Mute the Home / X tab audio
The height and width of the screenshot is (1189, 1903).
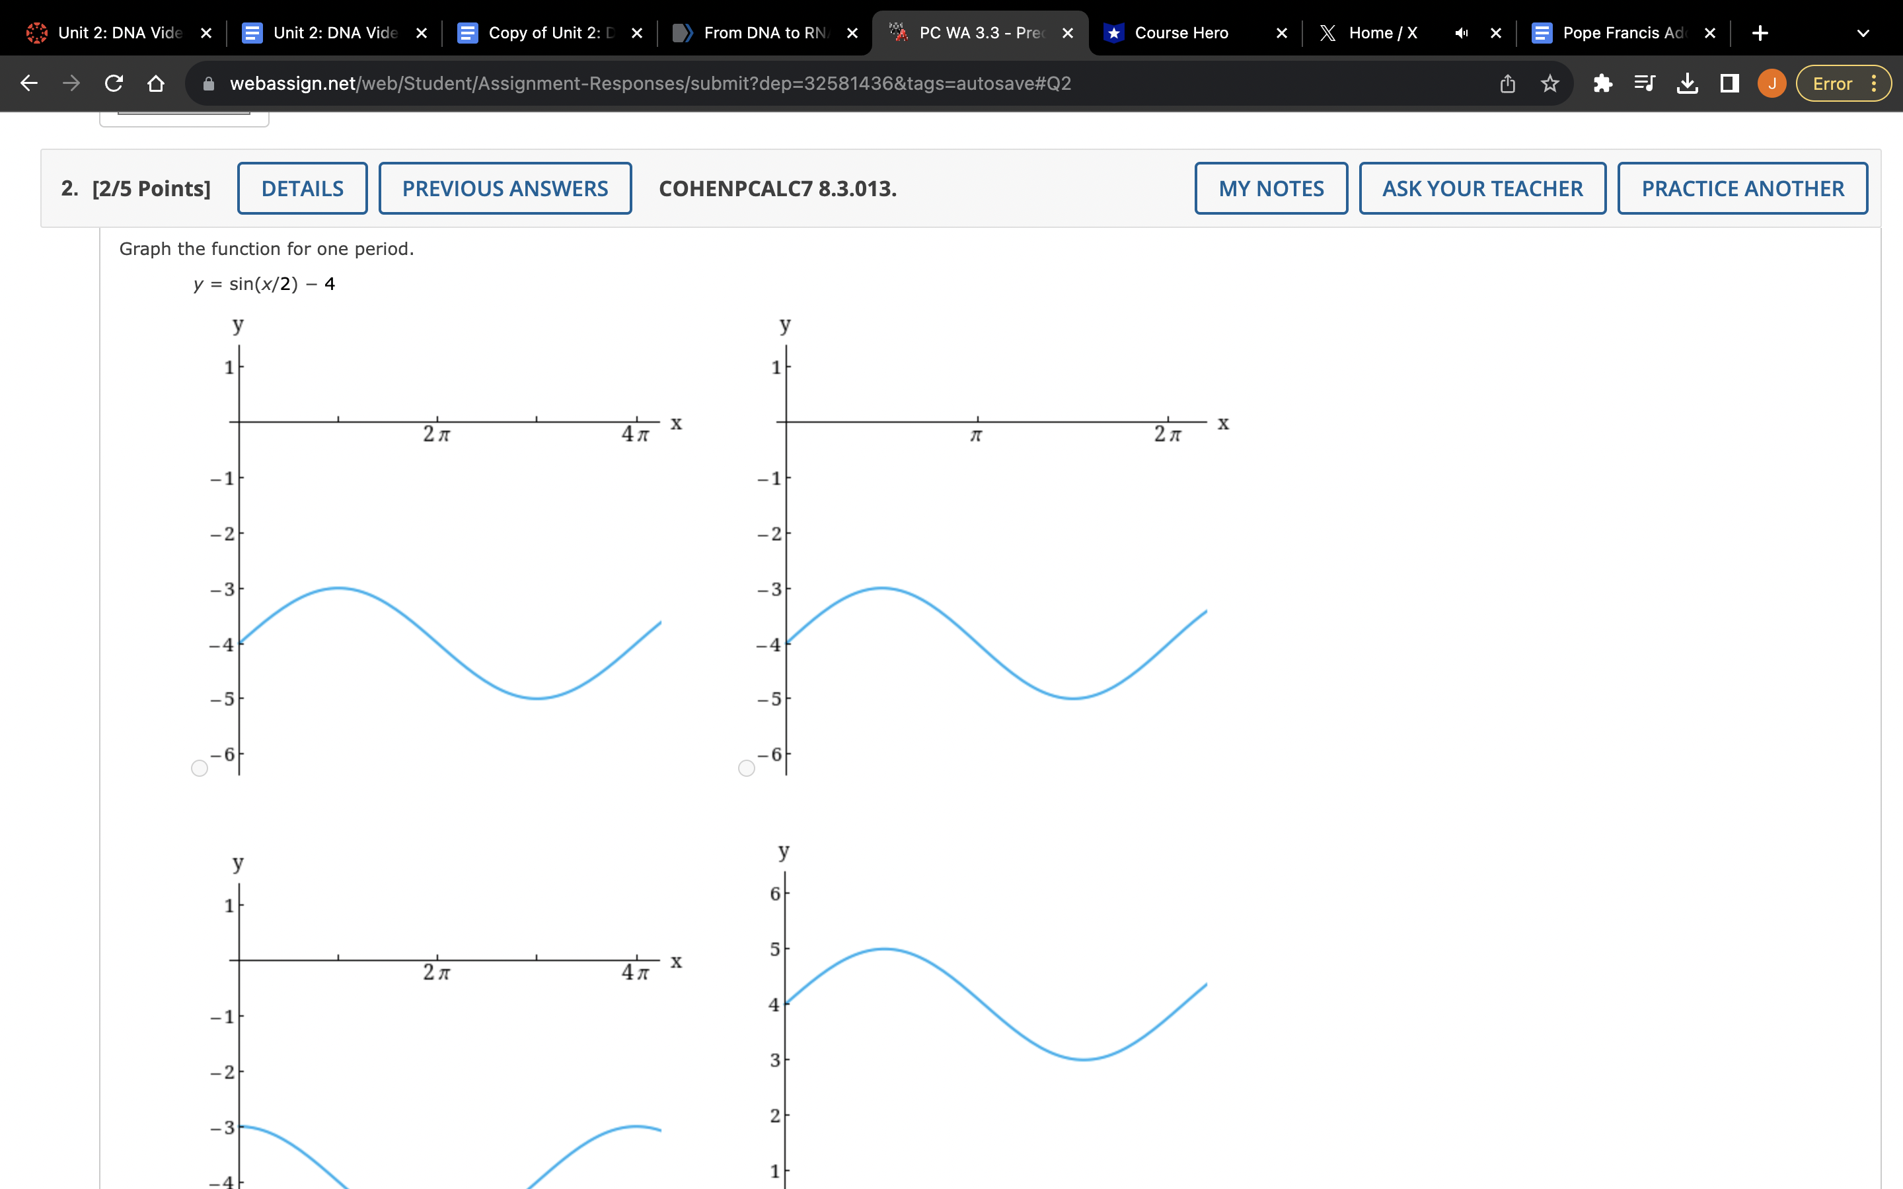[1460, 33]
